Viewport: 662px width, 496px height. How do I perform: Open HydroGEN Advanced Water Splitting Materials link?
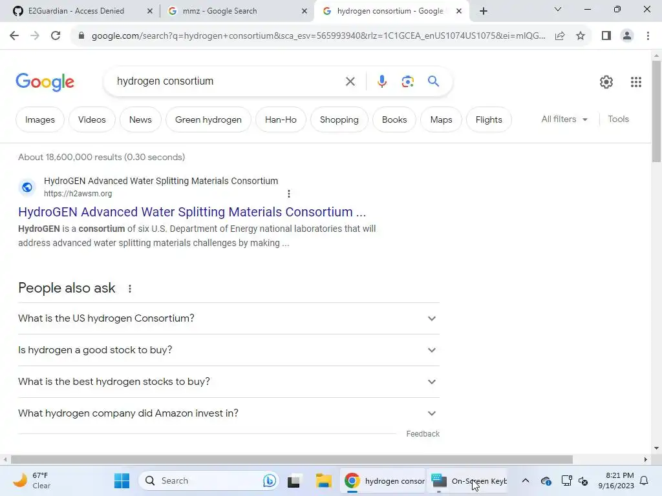[192, 212]
